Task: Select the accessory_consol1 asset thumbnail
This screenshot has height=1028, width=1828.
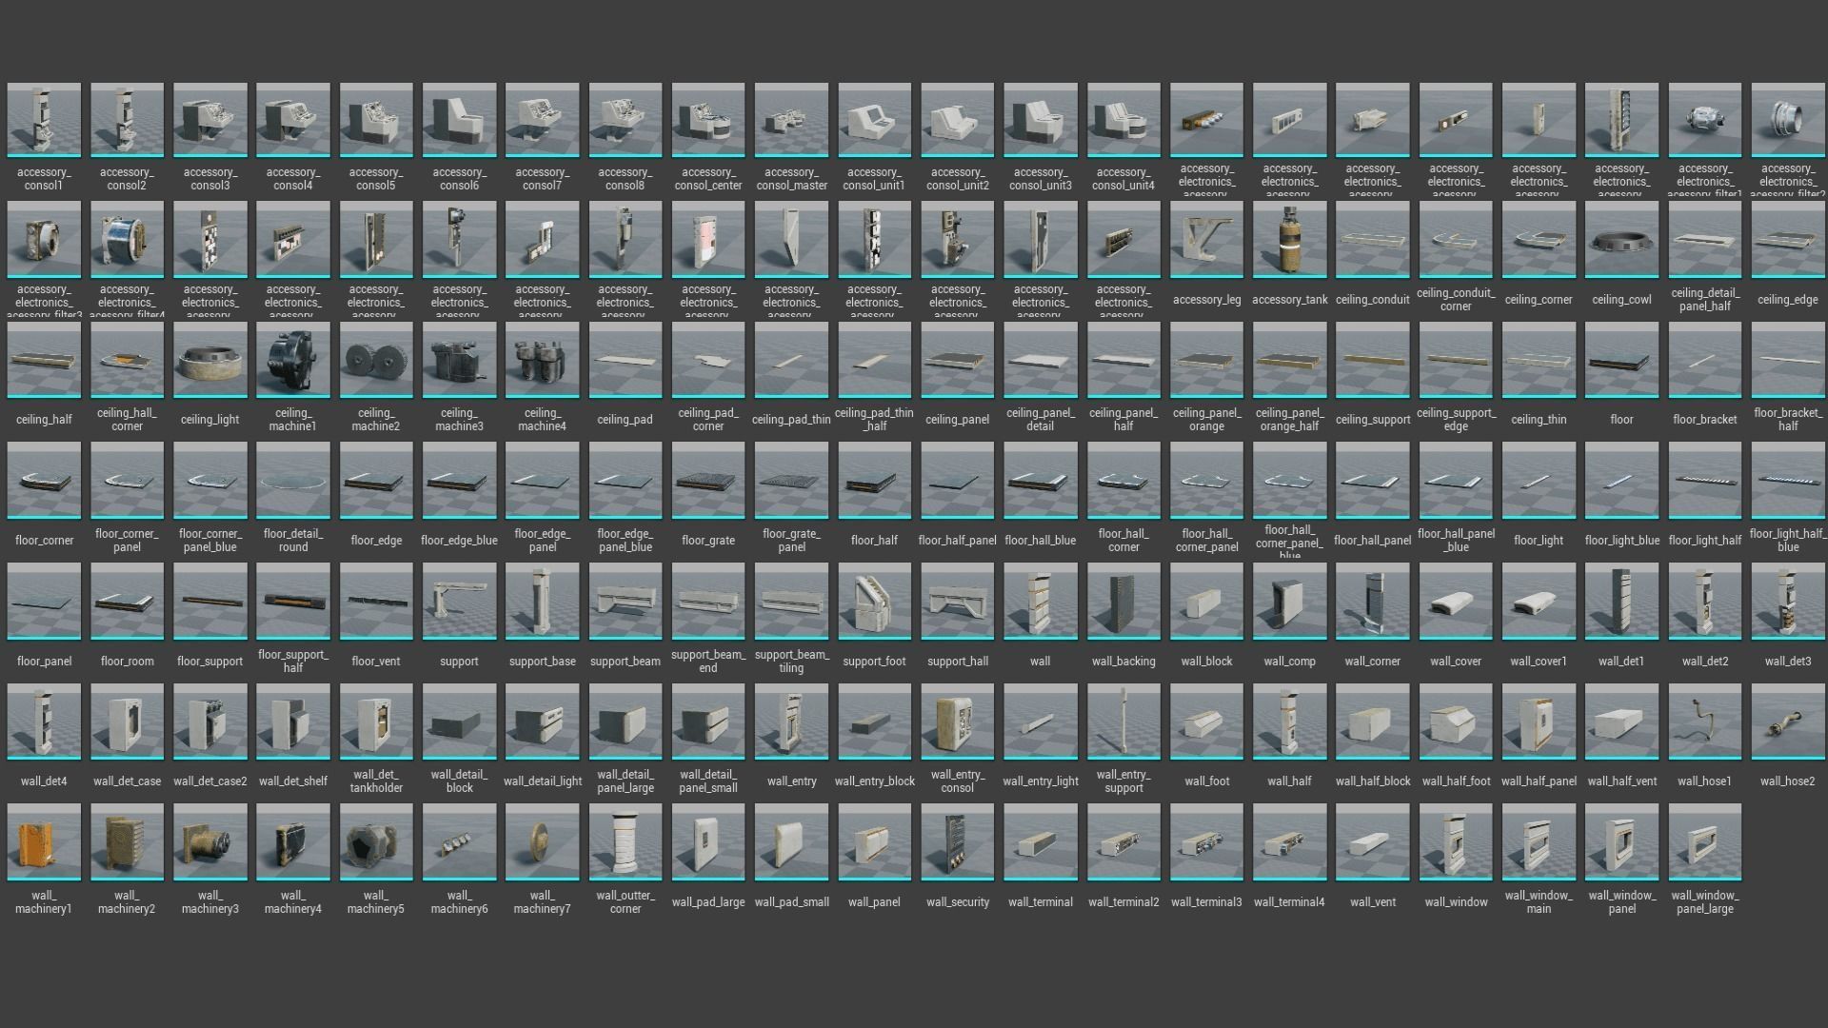Action: [44, 120]
